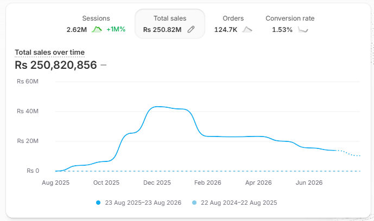Viewport: 374px width, 221px height.
Task: Click the +1M% sessions change value
Action: point(116,29)
